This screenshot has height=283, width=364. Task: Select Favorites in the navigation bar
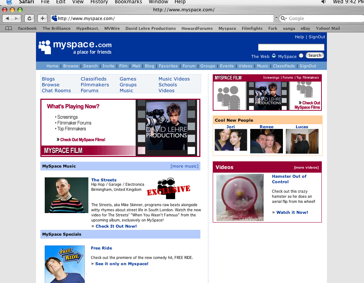pos(168,66)
